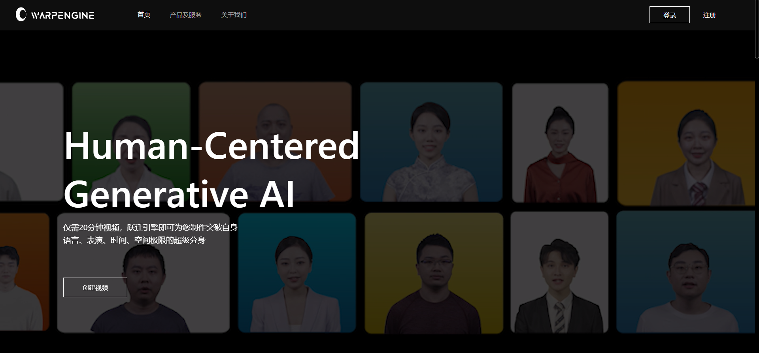The height and width of the screenshot is (353, 759).
Task: Select the man in black suit with striped tie
Action: tap(559, 272)
